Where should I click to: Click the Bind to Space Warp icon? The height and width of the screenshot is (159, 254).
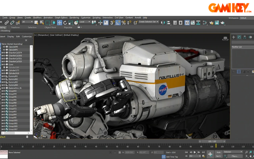pyautogui.click(x=18, y=23)
